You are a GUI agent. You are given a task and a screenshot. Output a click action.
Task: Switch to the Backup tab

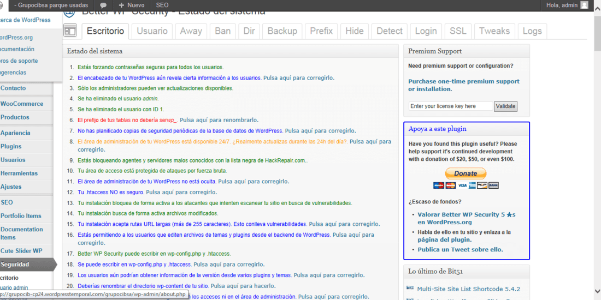(282, 31)
